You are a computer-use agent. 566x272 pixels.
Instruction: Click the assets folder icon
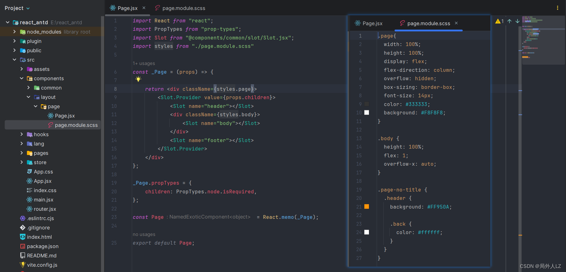click(30, 69)
